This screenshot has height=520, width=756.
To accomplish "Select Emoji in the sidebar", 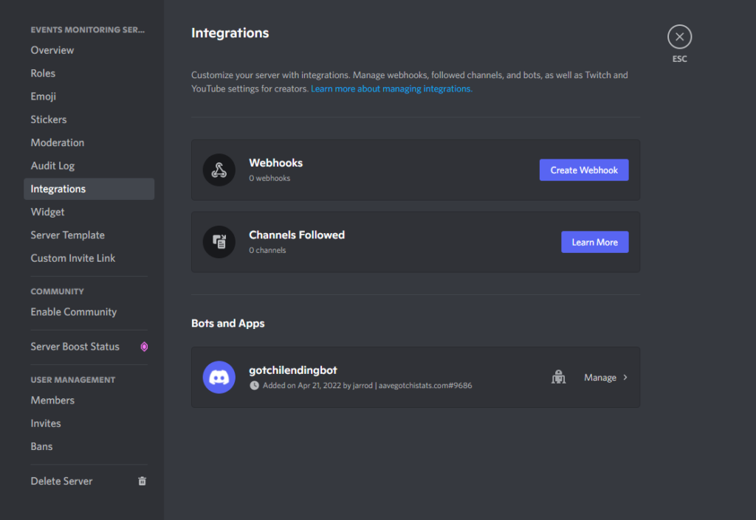I will click(x=44, y=97).
